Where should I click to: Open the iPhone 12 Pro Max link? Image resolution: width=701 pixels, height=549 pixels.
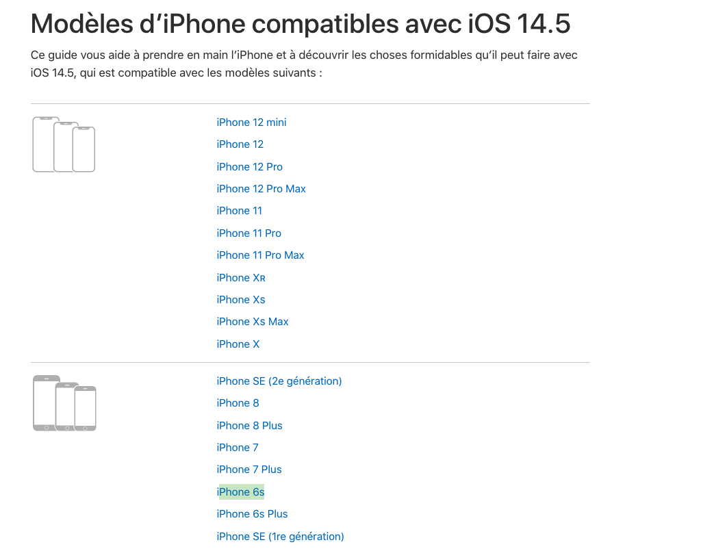pyautogui.click(x=261, y=189)
